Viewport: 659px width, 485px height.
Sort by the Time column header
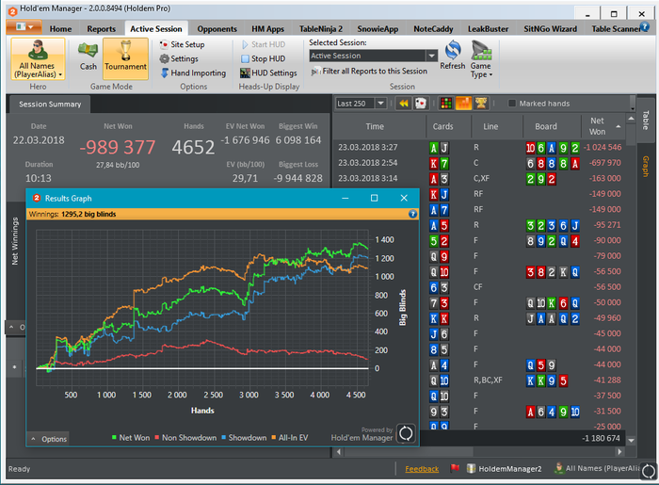375,126
